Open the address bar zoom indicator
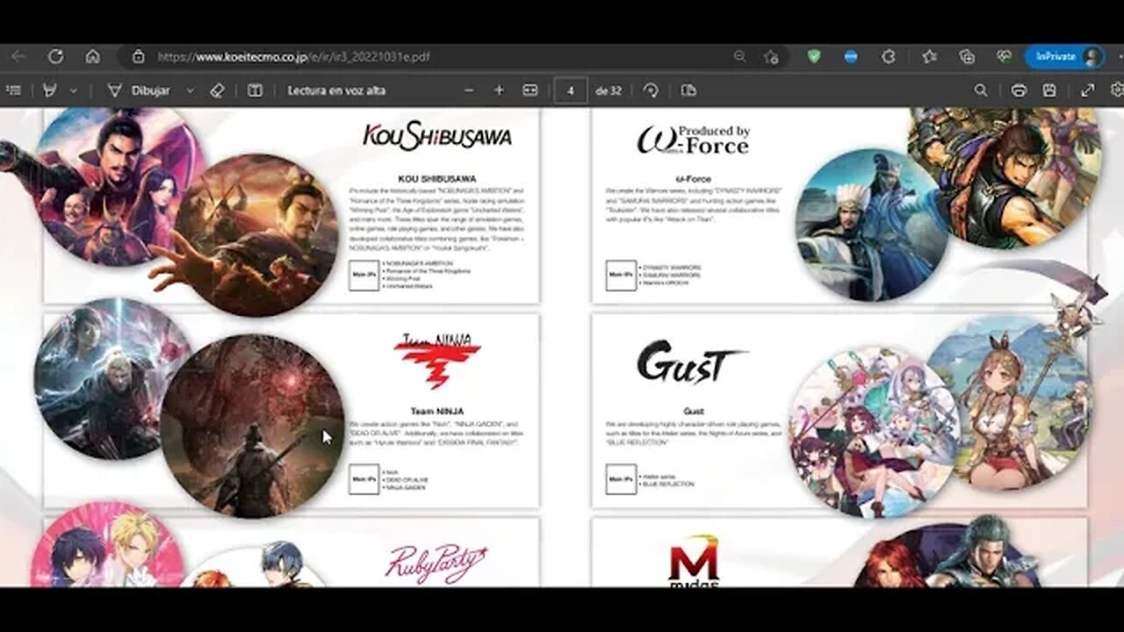This screenshot has width=1124, height=632. pos(739,56)
